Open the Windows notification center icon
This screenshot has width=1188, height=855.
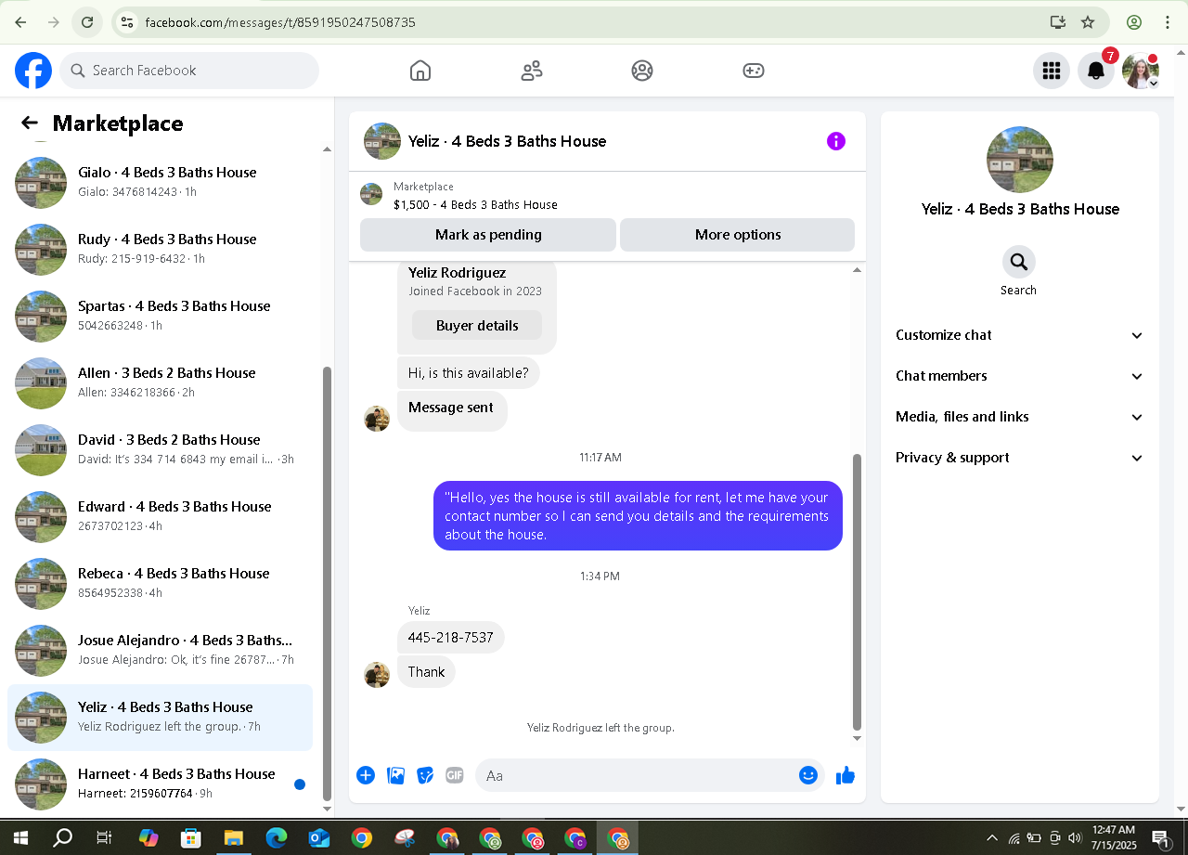(x=1161, y=838)
